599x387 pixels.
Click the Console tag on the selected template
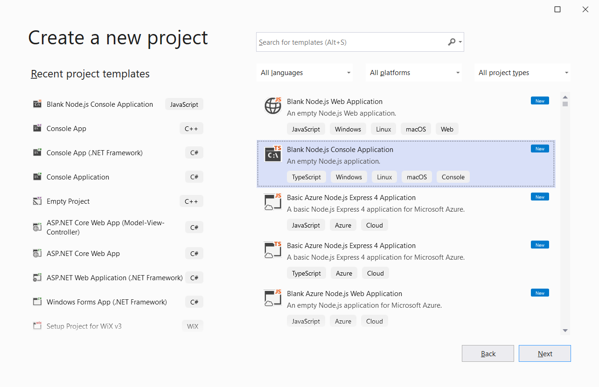[453, 177]
